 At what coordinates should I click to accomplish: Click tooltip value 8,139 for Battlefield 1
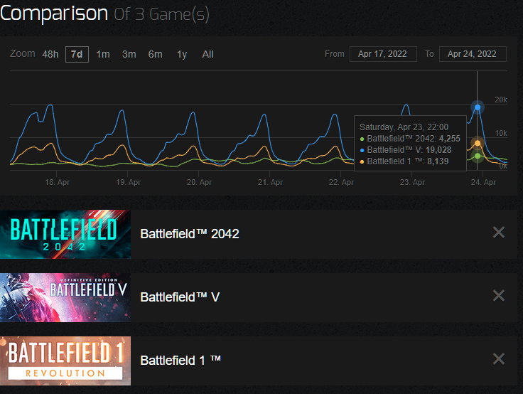point(438,161)
